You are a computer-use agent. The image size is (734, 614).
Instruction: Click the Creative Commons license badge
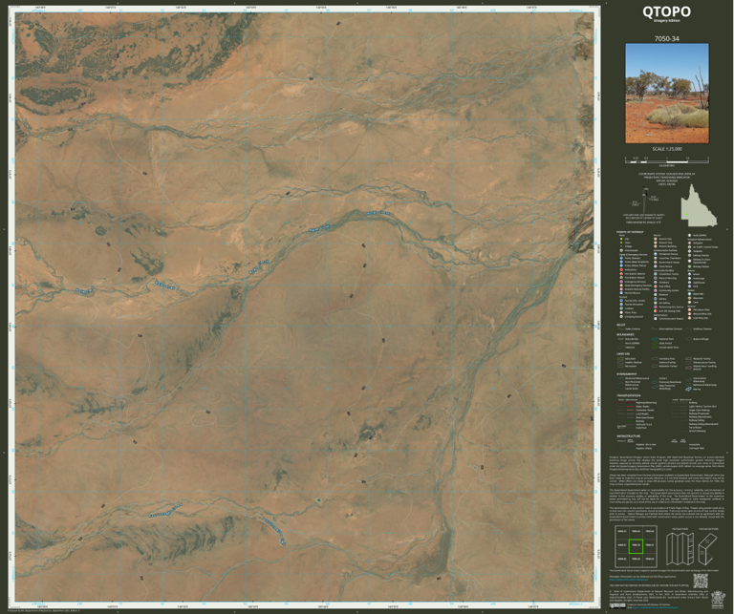[617, 605]
